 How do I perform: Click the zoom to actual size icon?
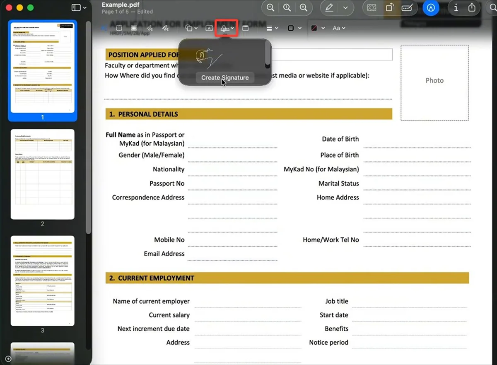pyautogui.click(x=287, y=8)
